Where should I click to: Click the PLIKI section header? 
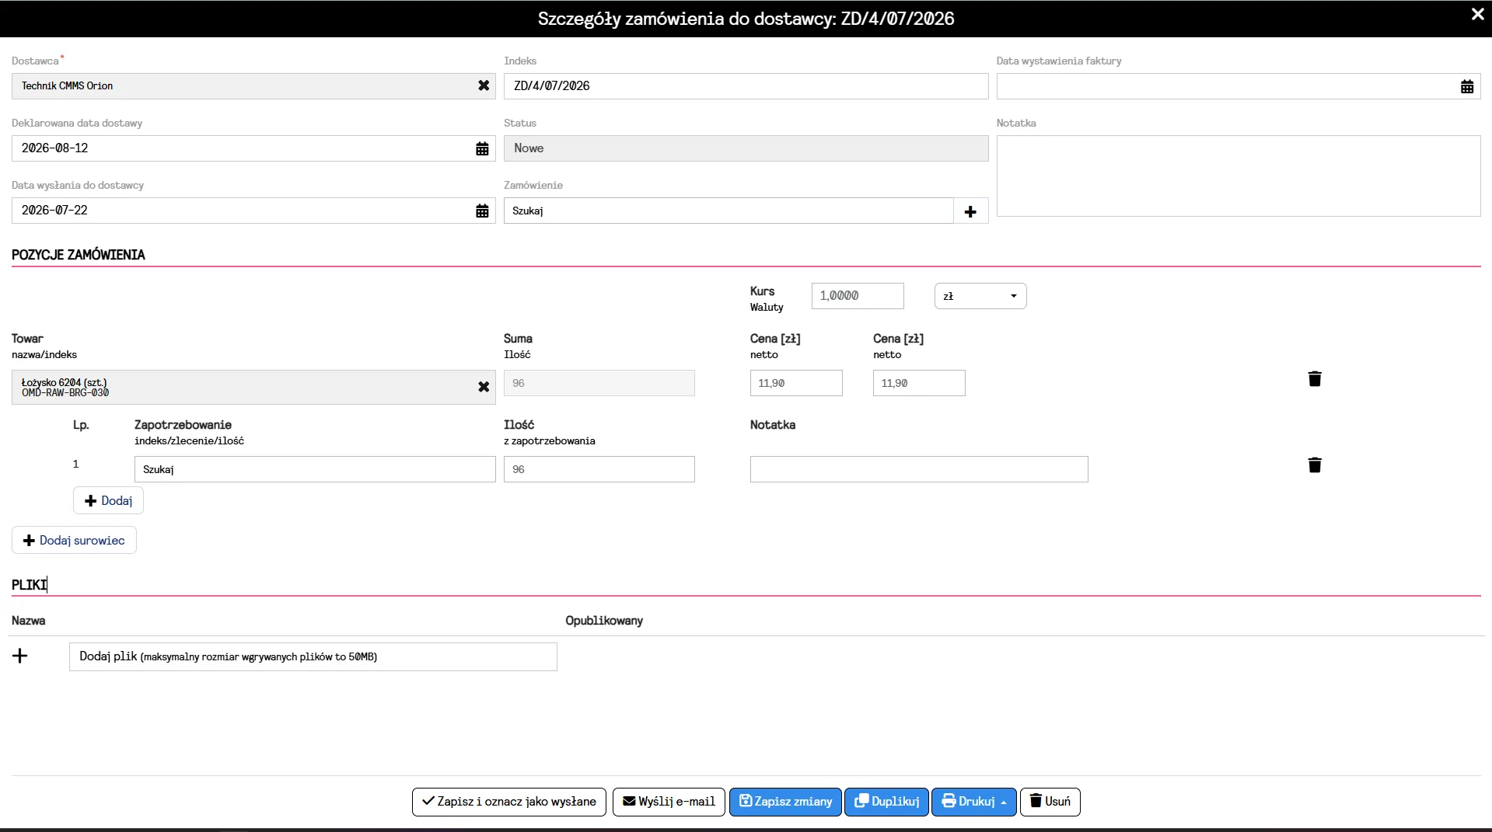coord(29,585)
